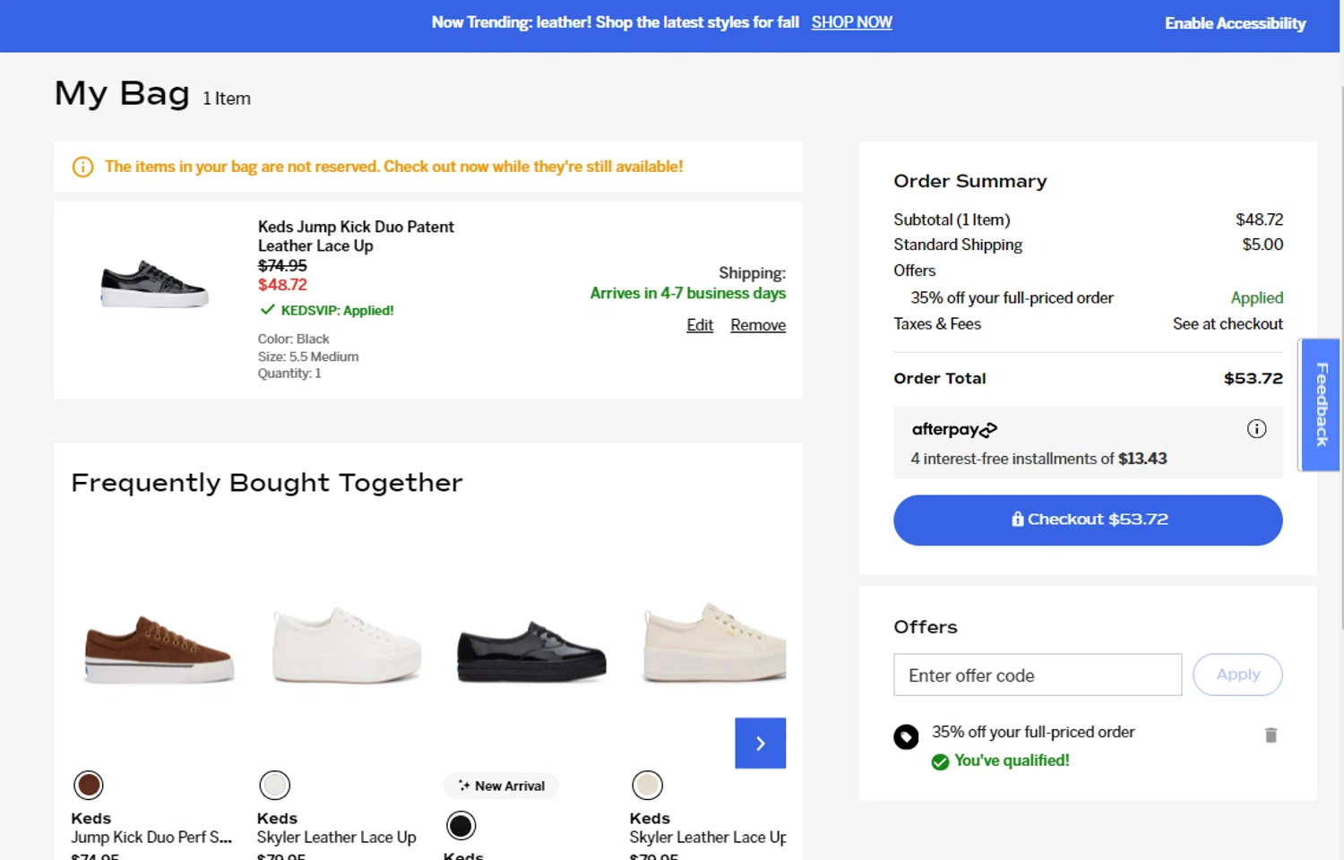Viewport: 1344px width, 860px height.
Task: Click the offer tag icon beside 35% off
Action: pos(906,737)
